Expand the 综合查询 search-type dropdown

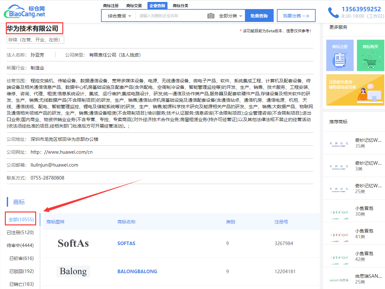pyautogui.click(x=119, y=16)
